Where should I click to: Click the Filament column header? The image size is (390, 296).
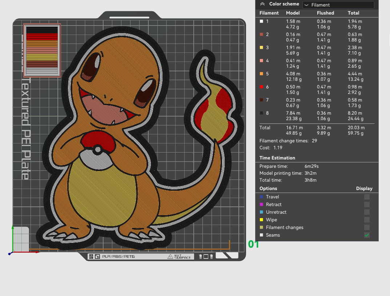[269, 13]
